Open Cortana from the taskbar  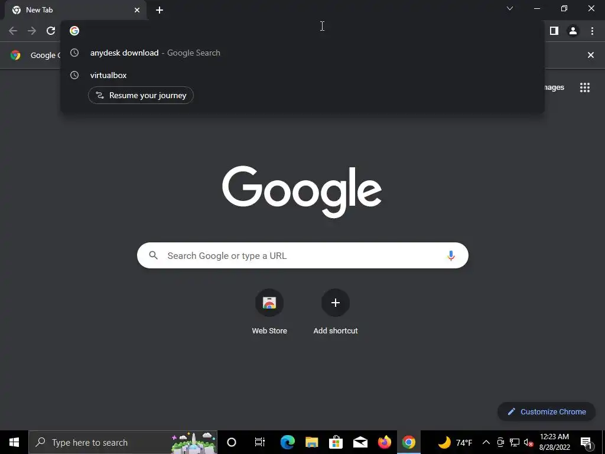coord(232,442)
